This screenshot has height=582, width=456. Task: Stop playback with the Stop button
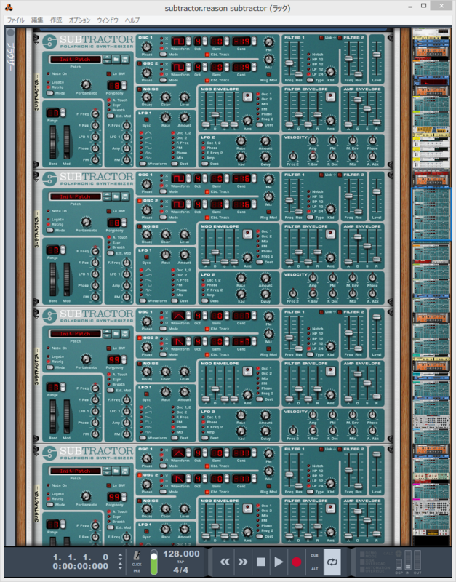pyautogui.click(x=261, y=562)
